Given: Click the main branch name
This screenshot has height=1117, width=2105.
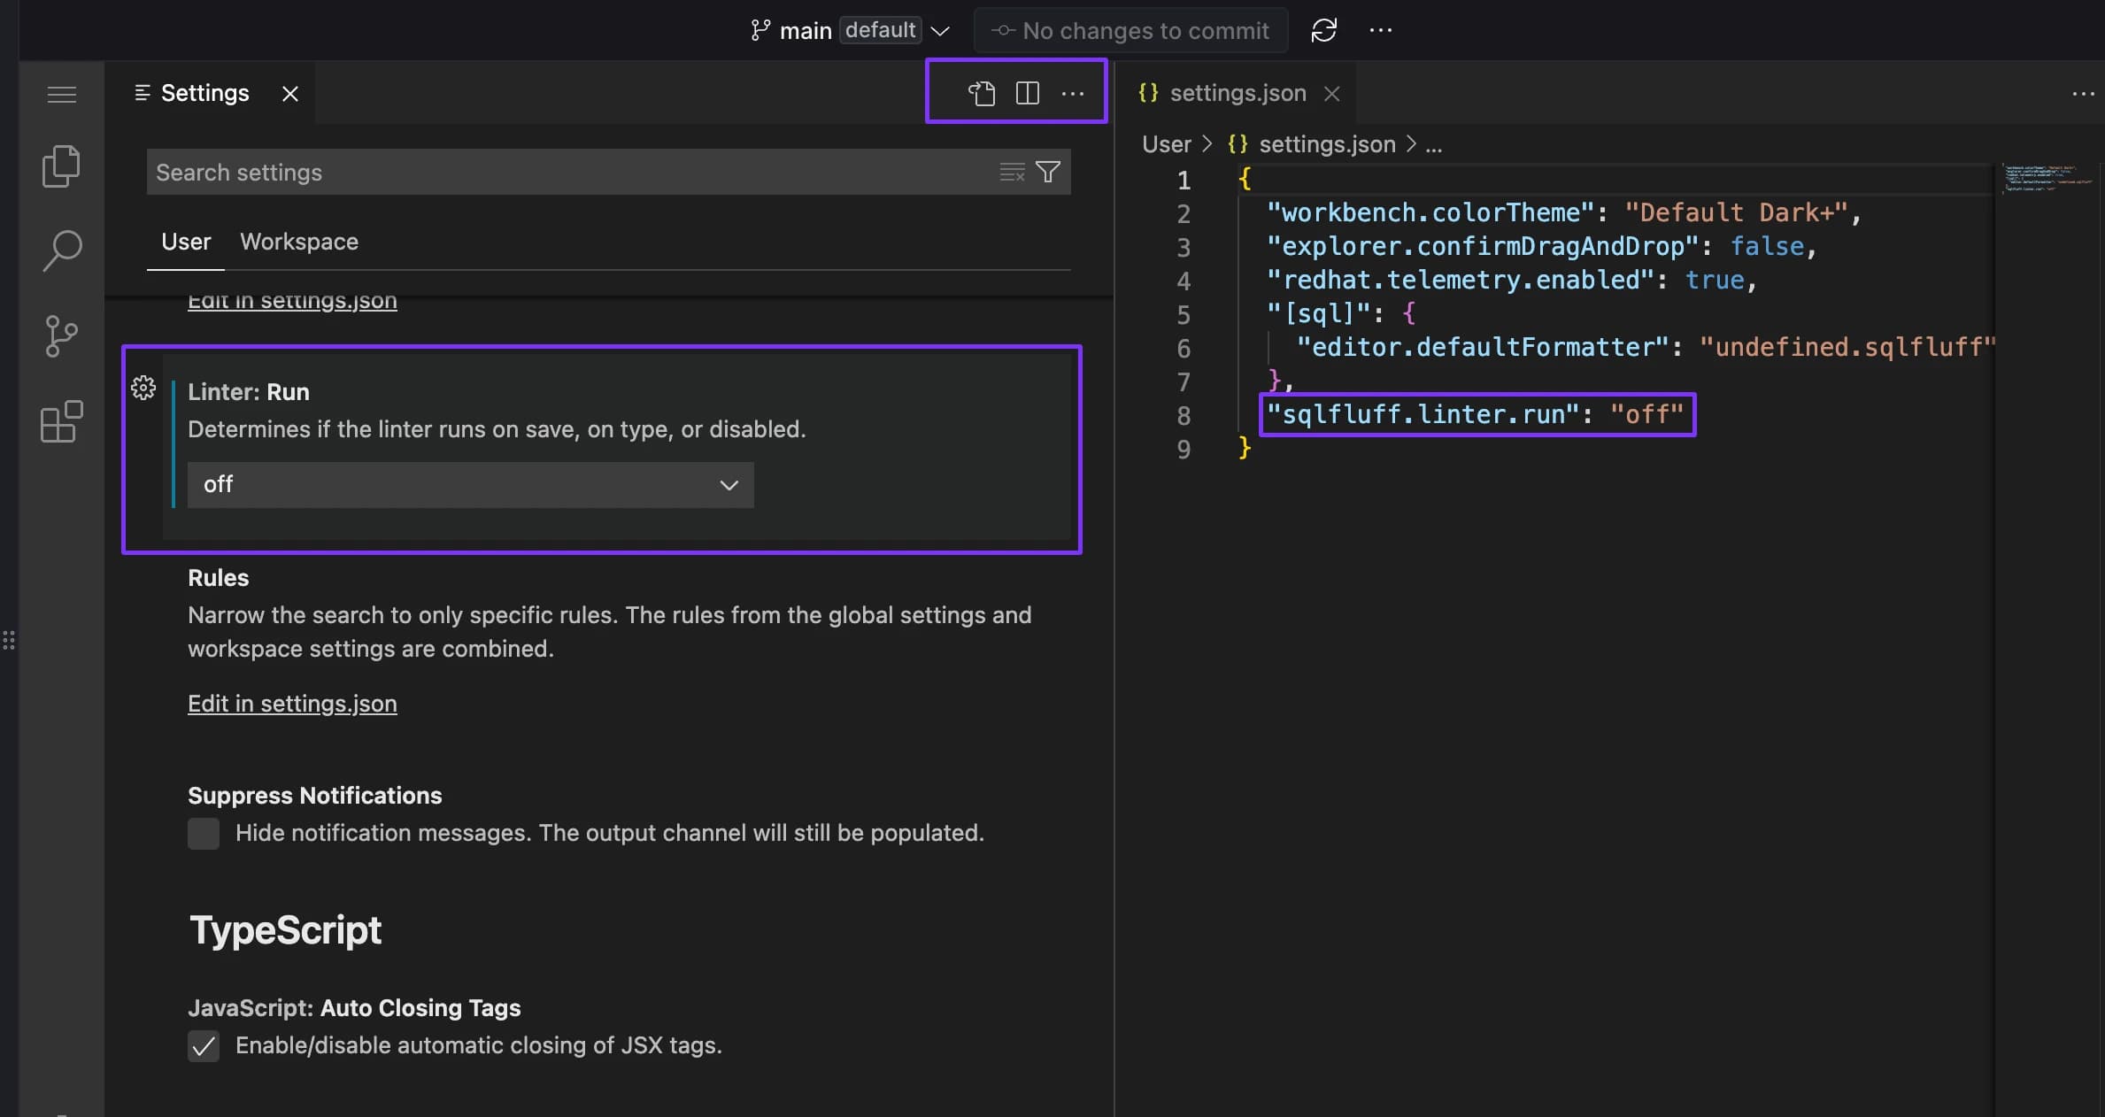Looking at the screenshot, I should click(806, 31).
